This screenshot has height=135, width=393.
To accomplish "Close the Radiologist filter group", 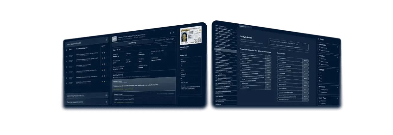I will (x=338, y=47).
